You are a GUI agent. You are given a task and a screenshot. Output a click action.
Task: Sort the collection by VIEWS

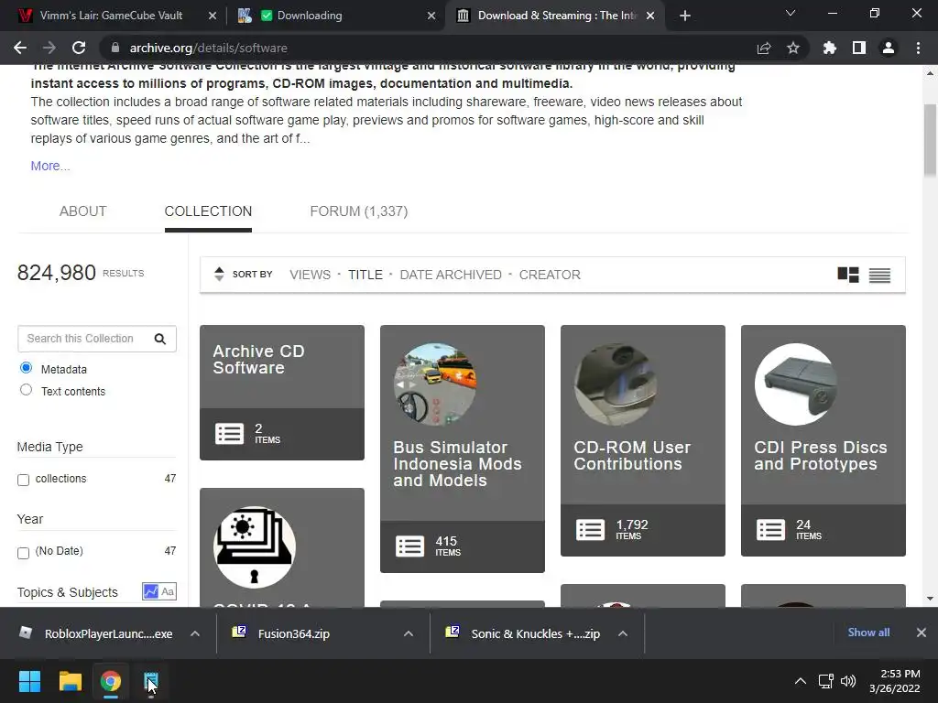(310, 275)
